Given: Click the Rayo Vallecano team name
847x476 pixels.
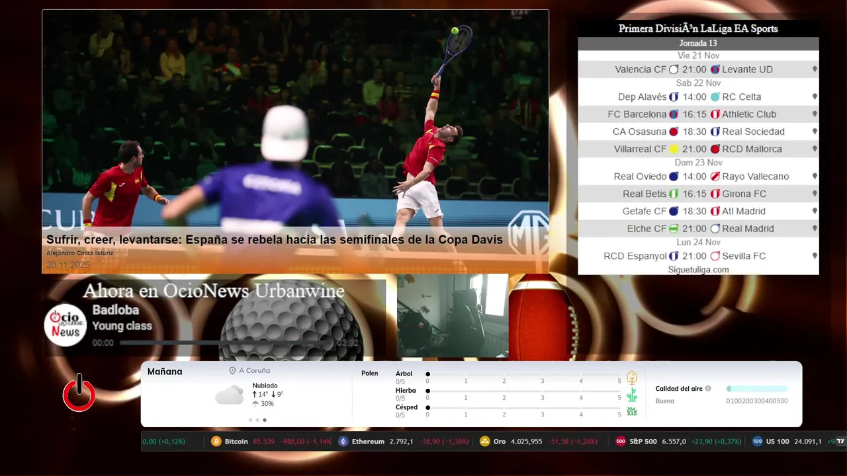Looking at the screenshot, I should [756, 177].
